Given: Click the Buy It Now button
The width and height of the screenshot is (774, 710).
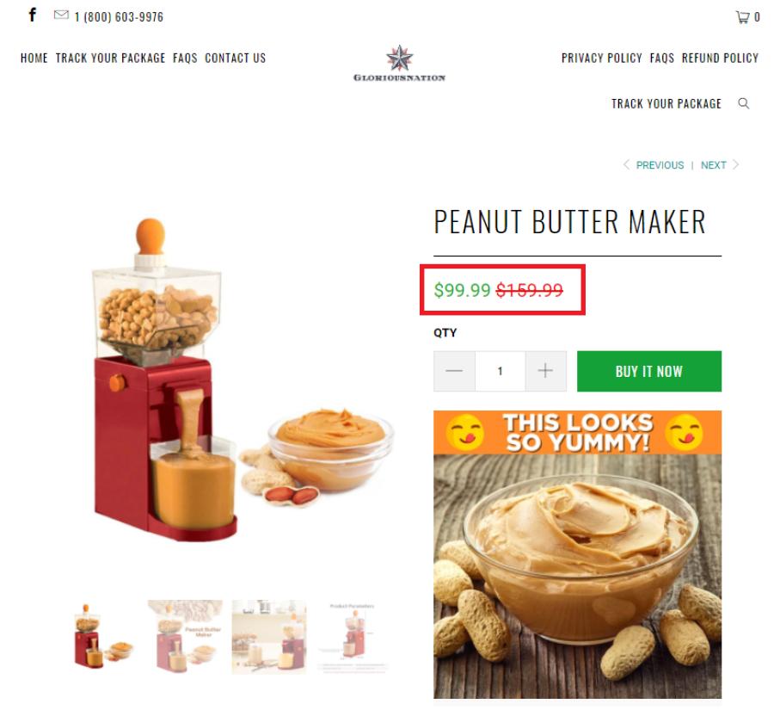Looking at the screenshot, I should [649, 371].
